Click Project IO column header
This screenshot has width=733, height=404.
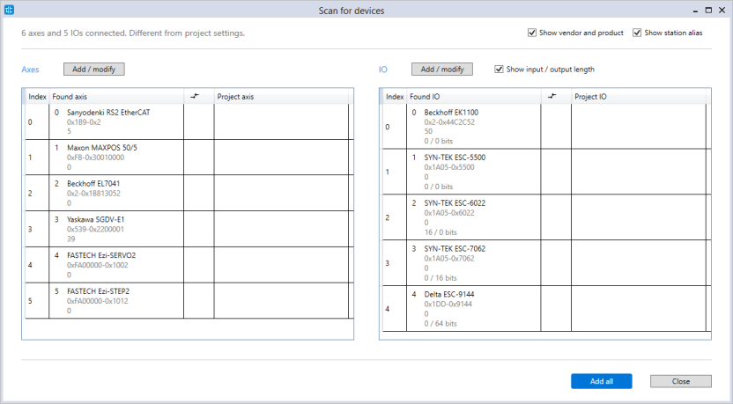click(639, 97)
